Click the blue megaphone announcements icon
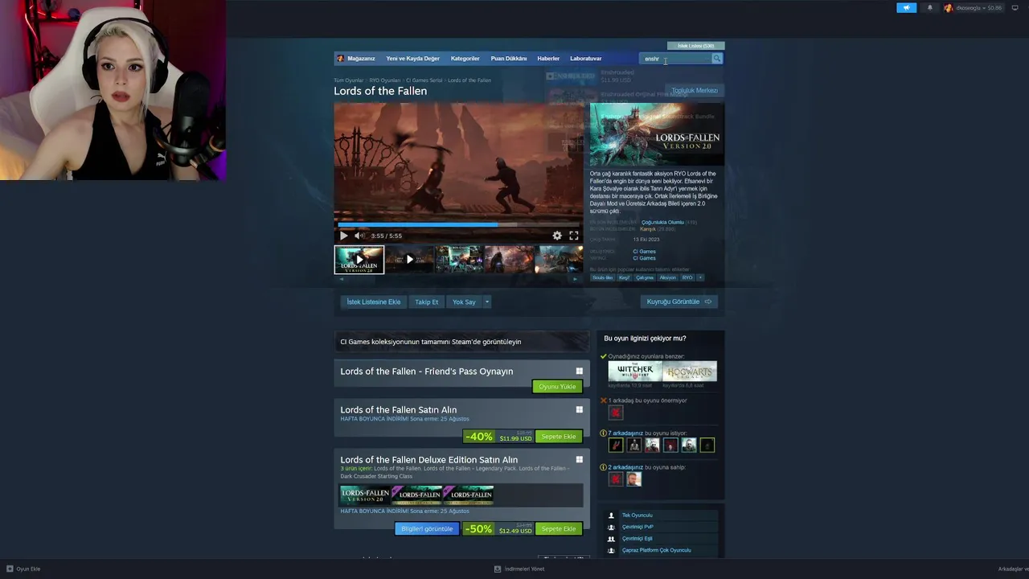 [906, 8]
